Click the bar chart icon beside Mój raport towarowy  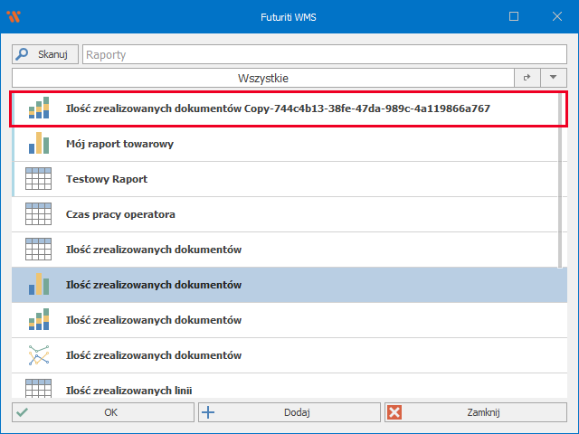click(38, 144)
